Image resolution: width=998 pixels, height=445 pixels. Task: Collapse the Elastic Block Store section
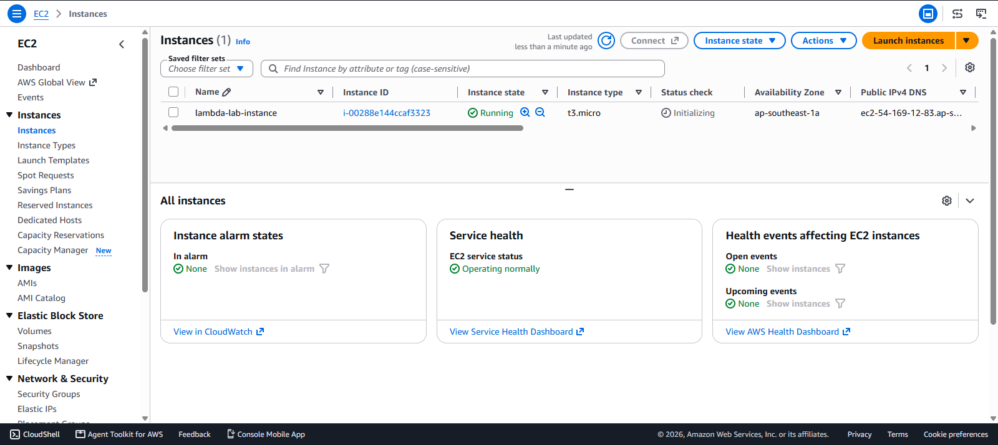point(9,315)
